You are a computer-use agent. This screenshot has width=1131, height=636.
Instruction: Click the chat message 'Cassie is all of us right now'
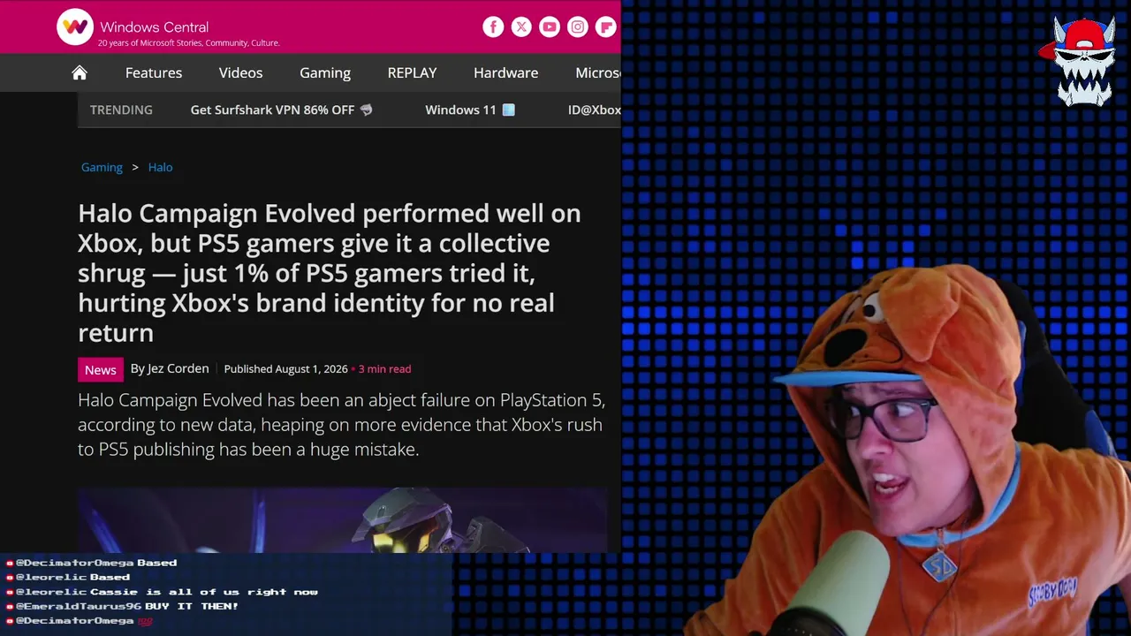(x=203, y=592)
